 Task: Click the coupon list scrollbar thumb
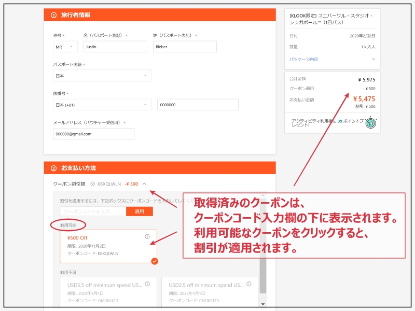coord(263,247)
